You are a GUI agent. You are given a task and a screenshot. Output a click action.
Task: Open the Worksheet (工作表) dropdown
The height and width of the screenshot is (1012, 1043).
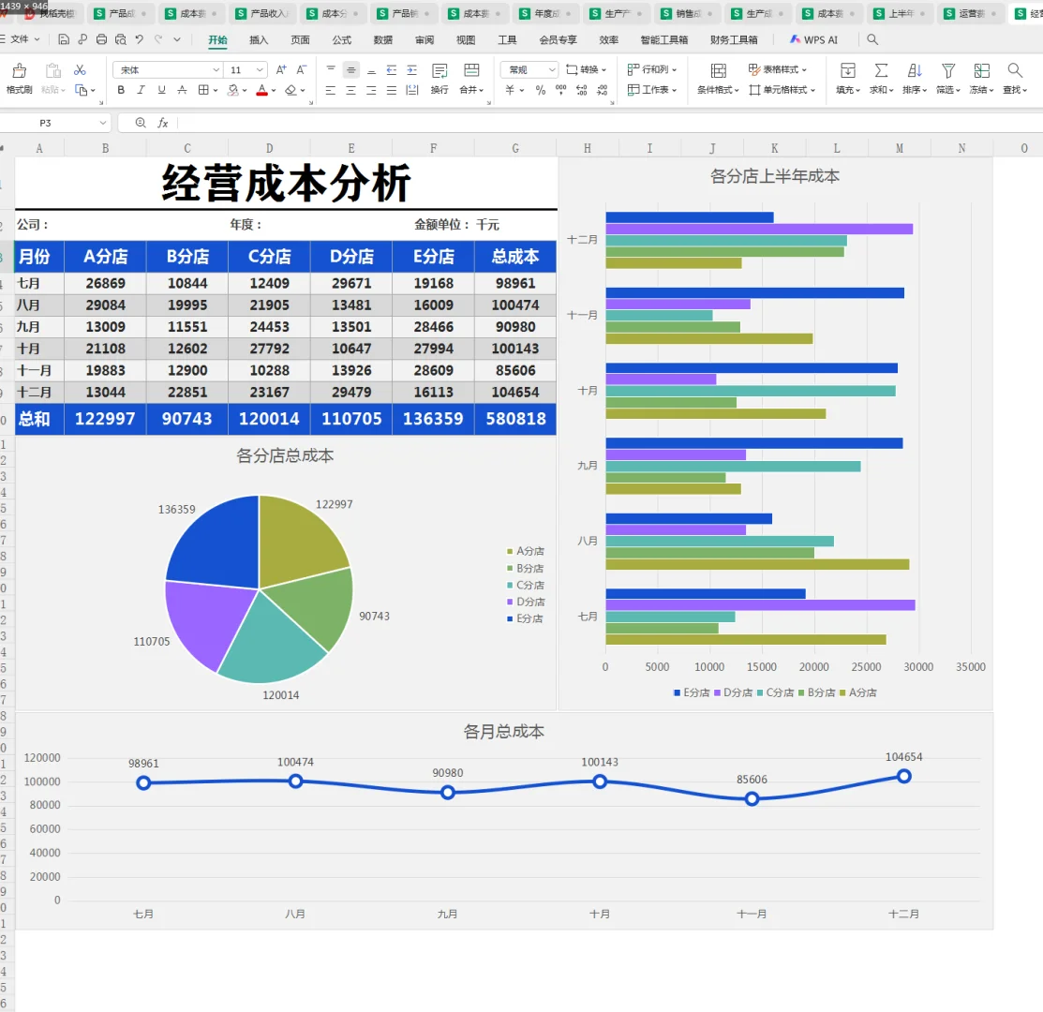652,89
